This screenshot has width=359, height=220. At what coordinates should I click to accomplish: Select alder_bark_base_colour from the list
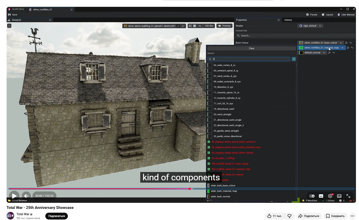(223, 186)
